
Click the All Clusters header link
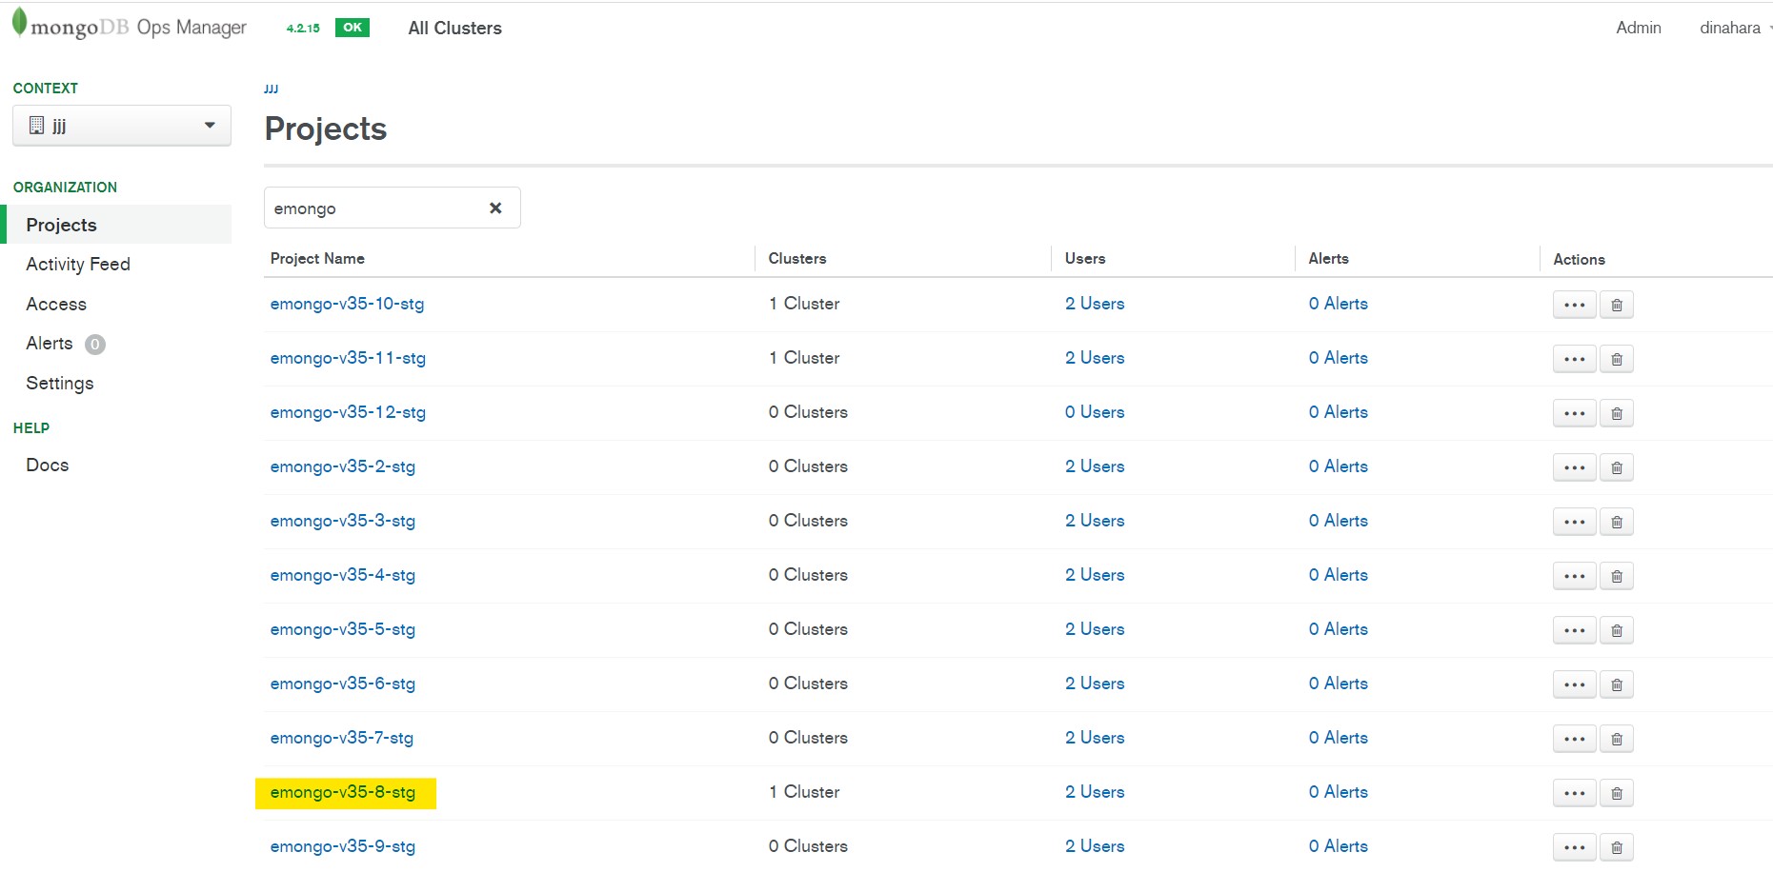tap(454, 29)
